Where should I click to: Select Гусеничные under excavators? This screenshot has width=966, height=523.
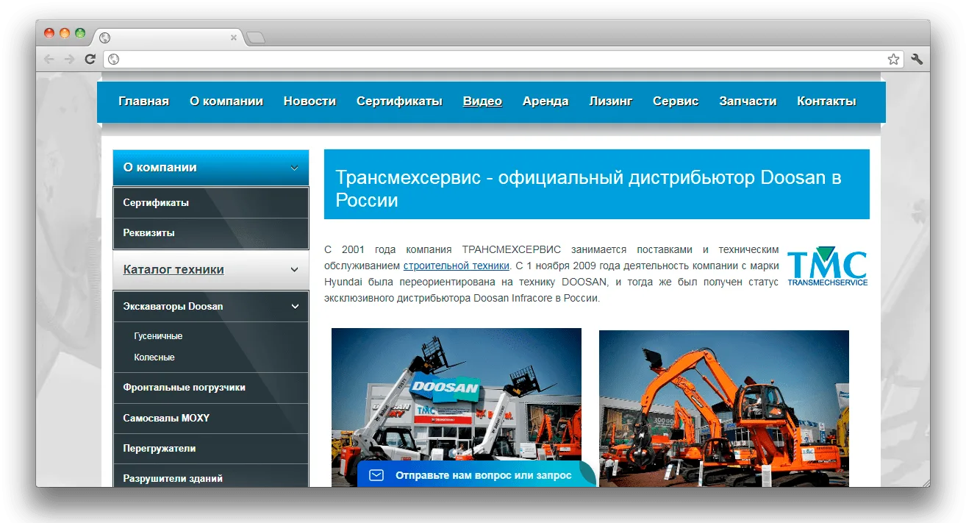[x=158, y=336]
